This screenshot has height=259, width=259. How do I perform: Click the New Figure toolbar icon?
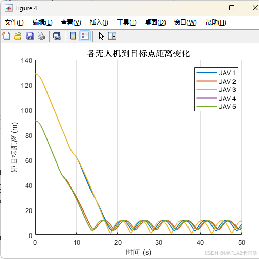pos(6,36)
